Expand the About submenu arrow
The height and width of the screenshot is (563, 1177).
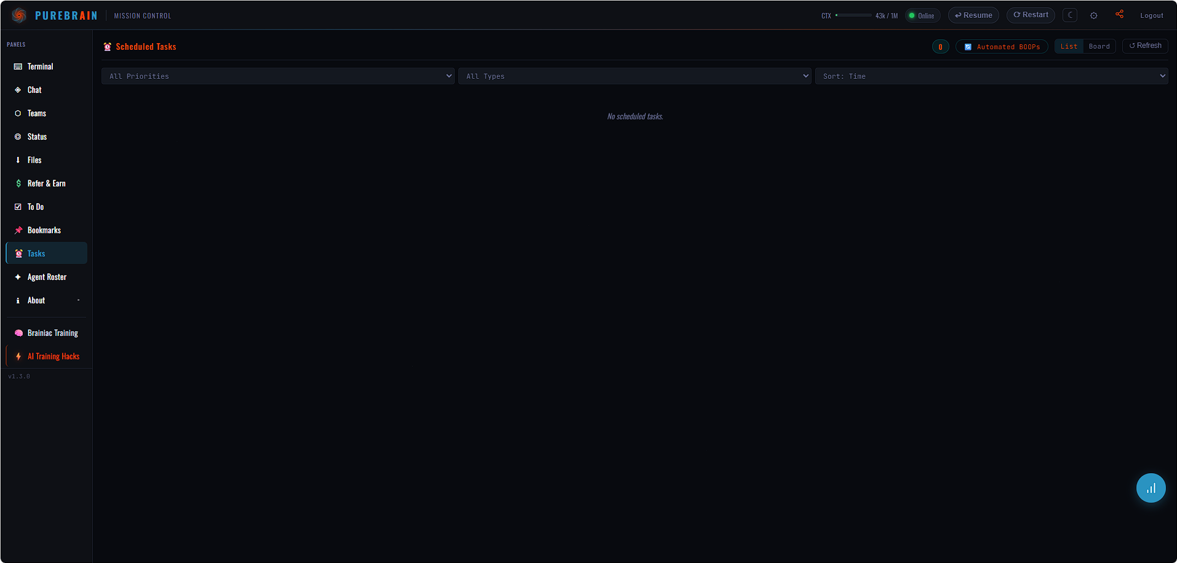(x=78, y=300)
